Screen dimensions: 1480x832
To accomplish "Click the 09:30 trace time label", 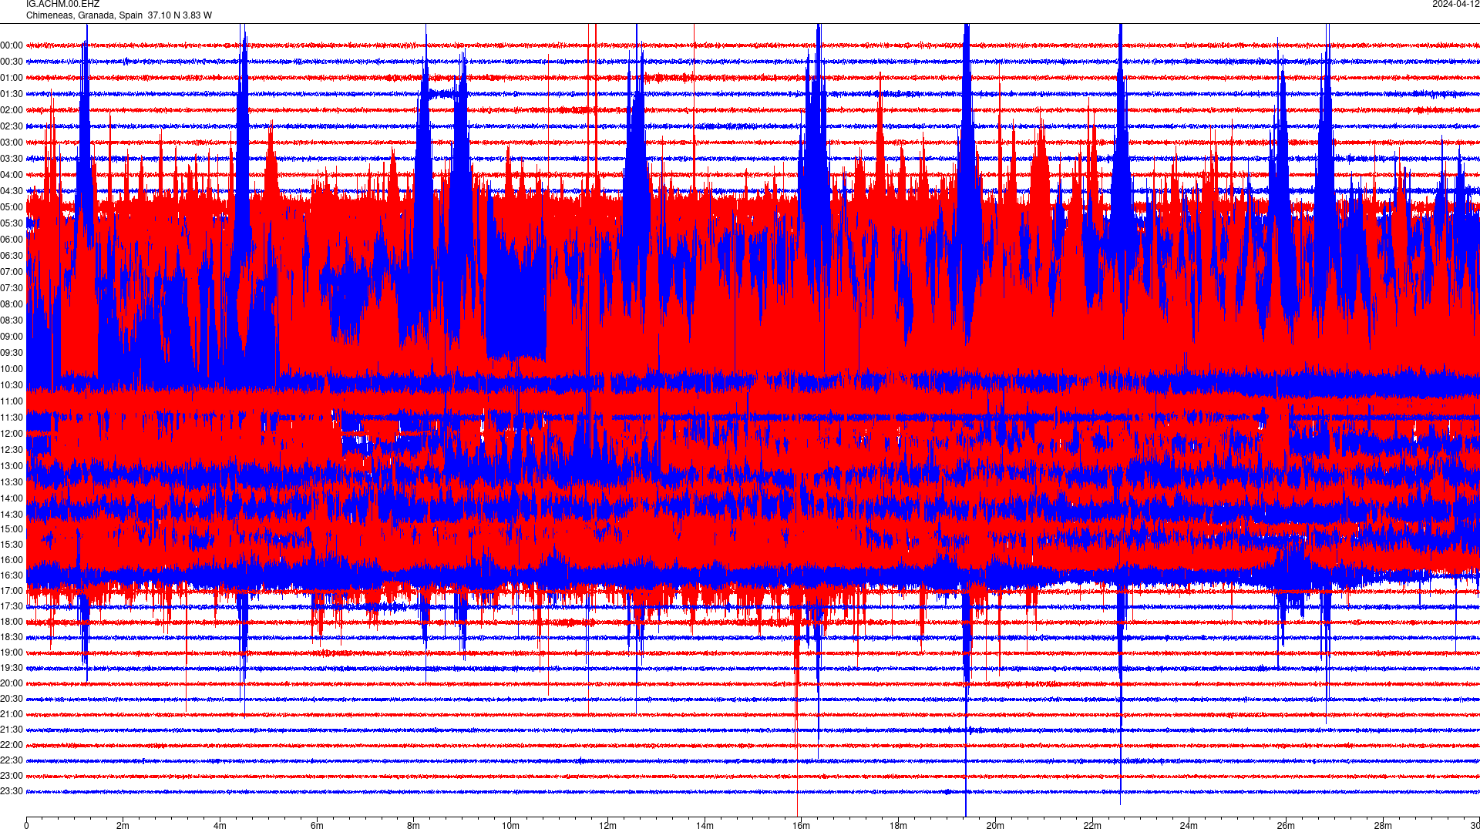I will click(x=12, y=353).
